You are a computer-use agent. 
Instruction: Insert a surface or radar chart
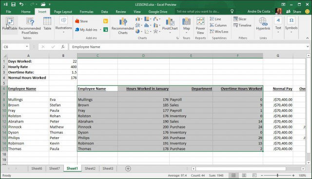click(x=156, y=31)
